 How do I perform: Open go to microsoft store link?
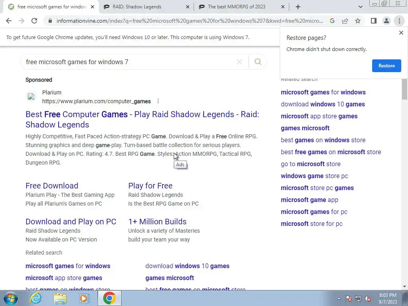[310, 164]
